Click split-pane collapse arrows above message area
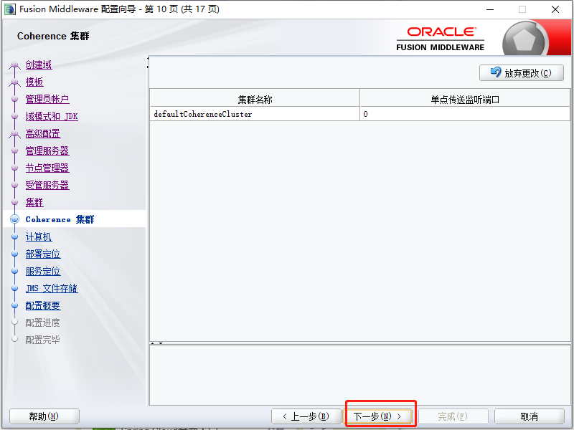This screenshot has width=574, height=430. (156, 343)
